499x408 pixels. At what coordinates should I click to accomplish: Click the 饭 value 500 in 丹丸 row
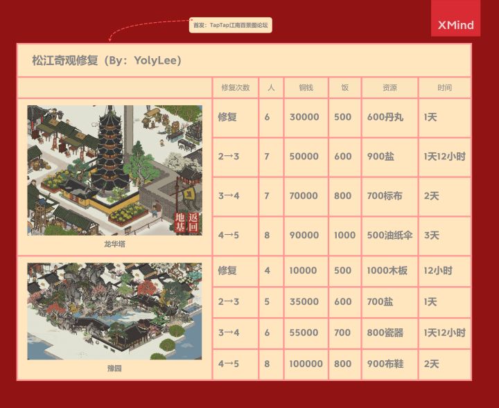click(345, 117)
